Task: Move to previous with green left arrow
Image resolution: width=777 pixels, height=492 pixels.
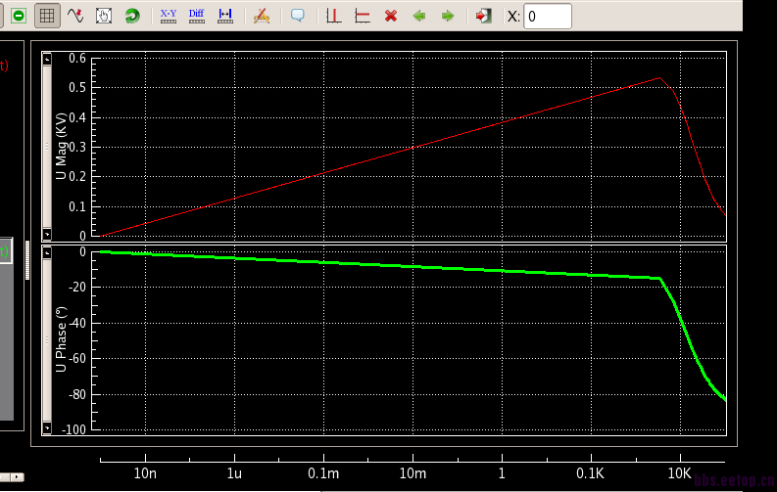Action: point(419,16)
